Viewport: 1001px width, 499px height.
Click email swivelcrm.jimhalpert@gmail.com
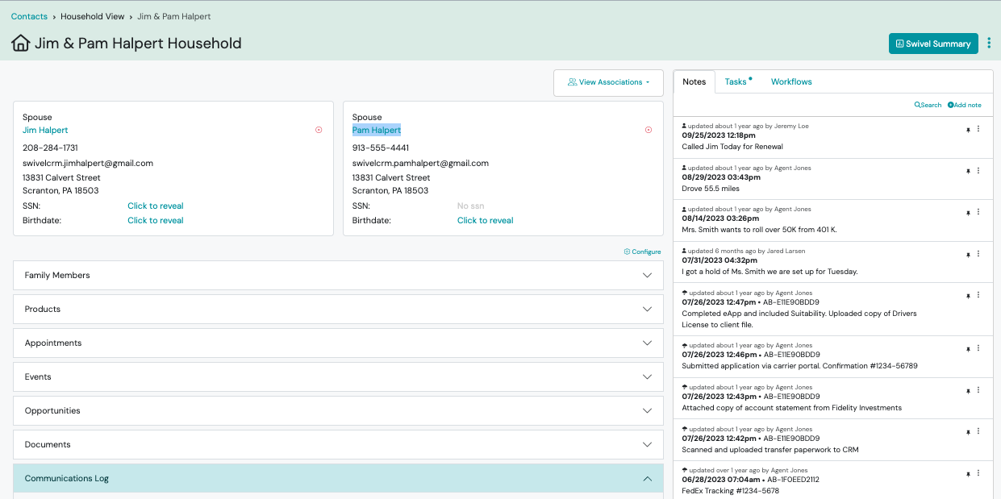(x=88, y=163)
